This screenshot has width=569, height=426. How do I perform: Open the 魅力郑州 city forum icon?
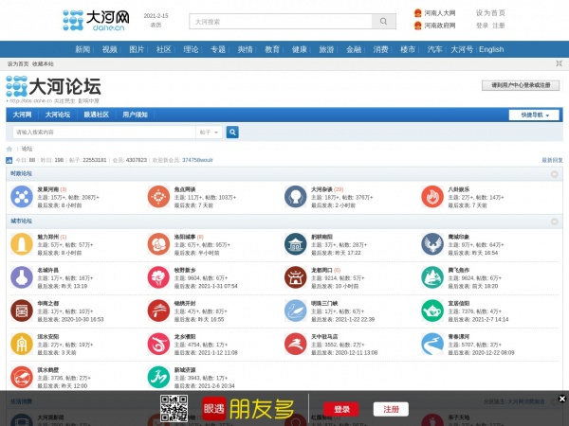[x=22, y=245]
